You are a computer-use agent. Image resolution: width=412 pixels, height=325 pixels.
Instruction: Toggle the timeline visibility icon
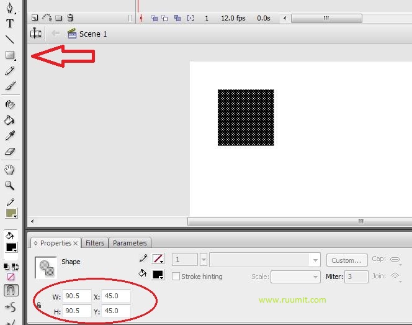tap(36, 34)
